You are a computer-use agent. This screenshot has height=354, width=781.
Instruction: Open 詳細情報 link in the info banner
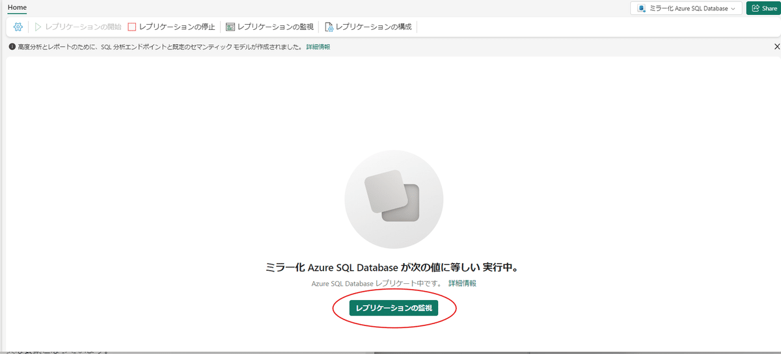click(x=318, y=47)
